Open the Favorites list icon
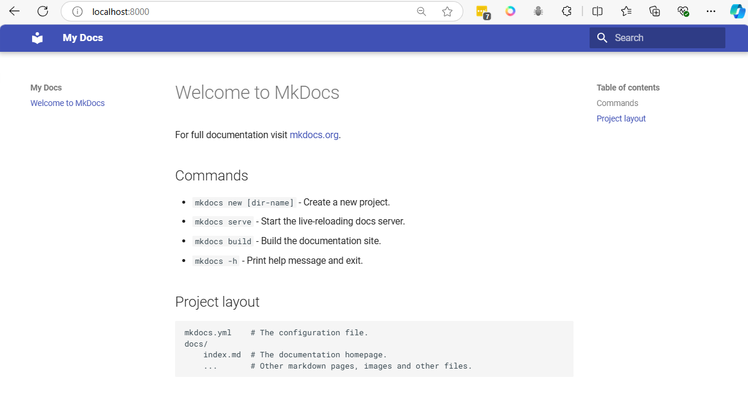 tap(626, 11)
